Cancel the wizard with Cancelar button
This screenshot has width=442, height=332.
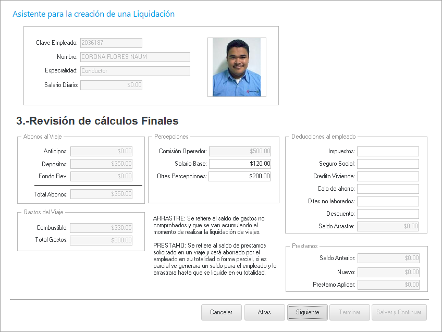[x=221, y=312]
